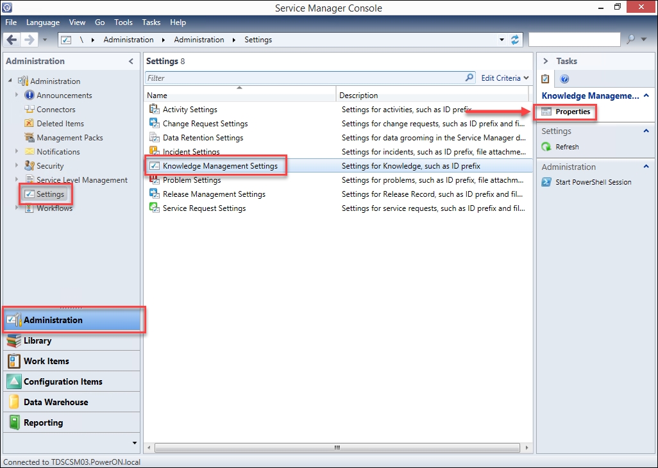This screenshot has height=468, width=658.
Task: Open the navigation buttons overflow arrow
Action: (134, 443)
